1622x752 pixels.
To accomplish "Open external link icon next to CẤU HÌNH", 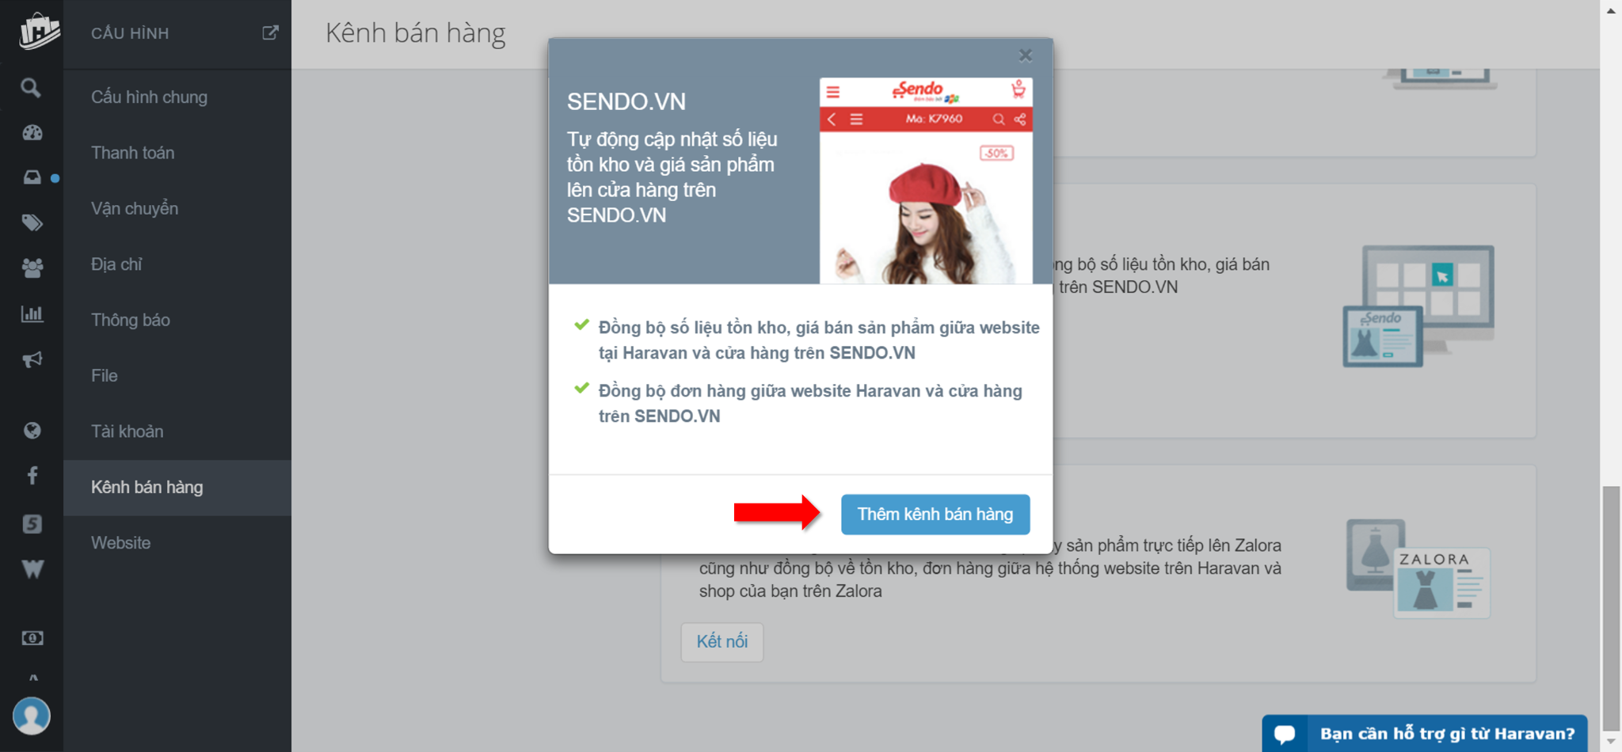I will [270, 32].
